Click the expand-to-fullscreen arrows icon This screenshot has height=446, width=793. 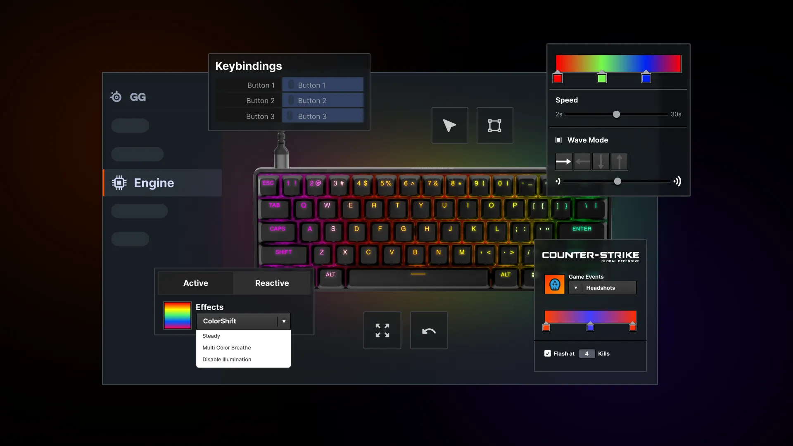pos(382,330)
